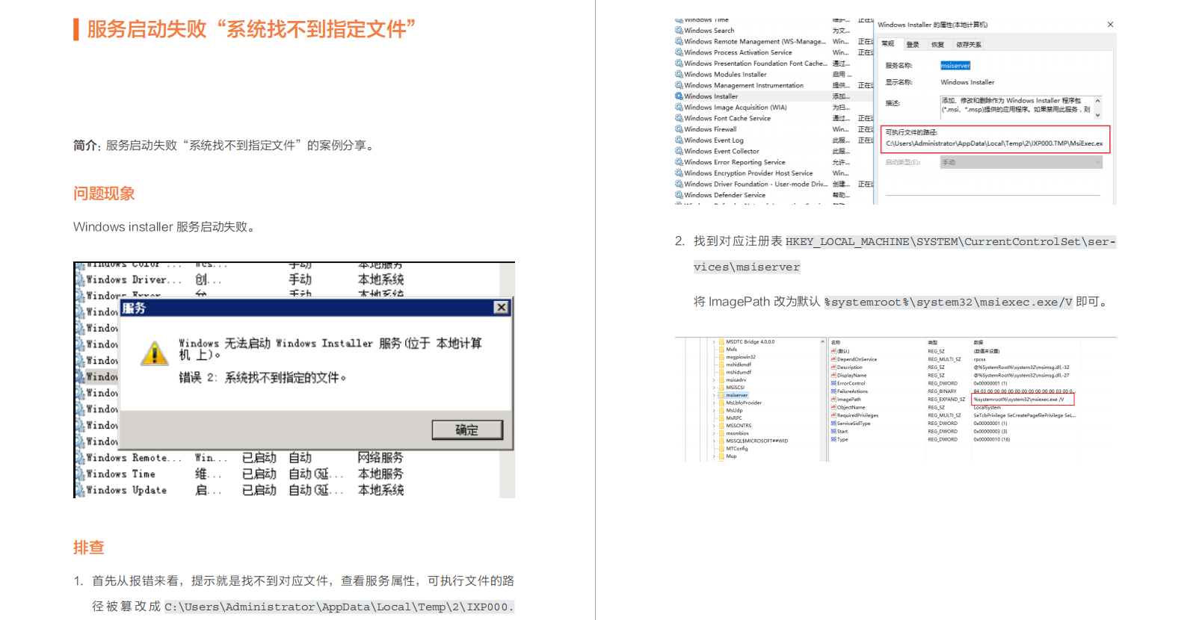Click the Windows Firewall service icon
This screenshot has width=1196, height=620.
pos(679,129)
